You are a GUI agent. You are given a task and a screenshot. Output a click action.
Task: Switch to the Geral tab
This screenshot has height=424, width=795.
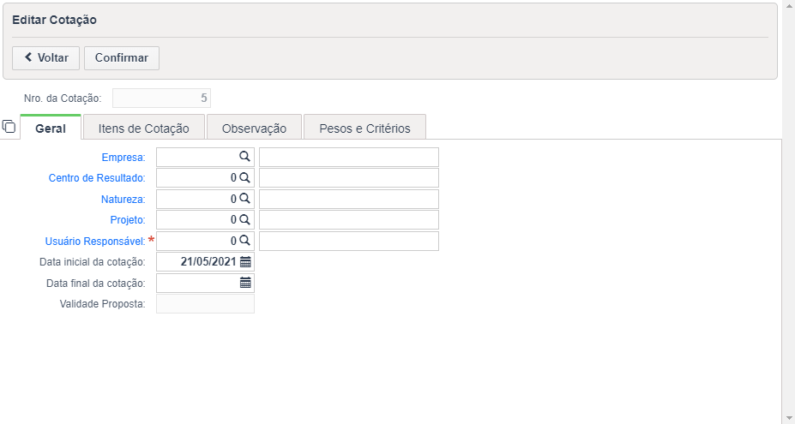[x=51, y=128]
